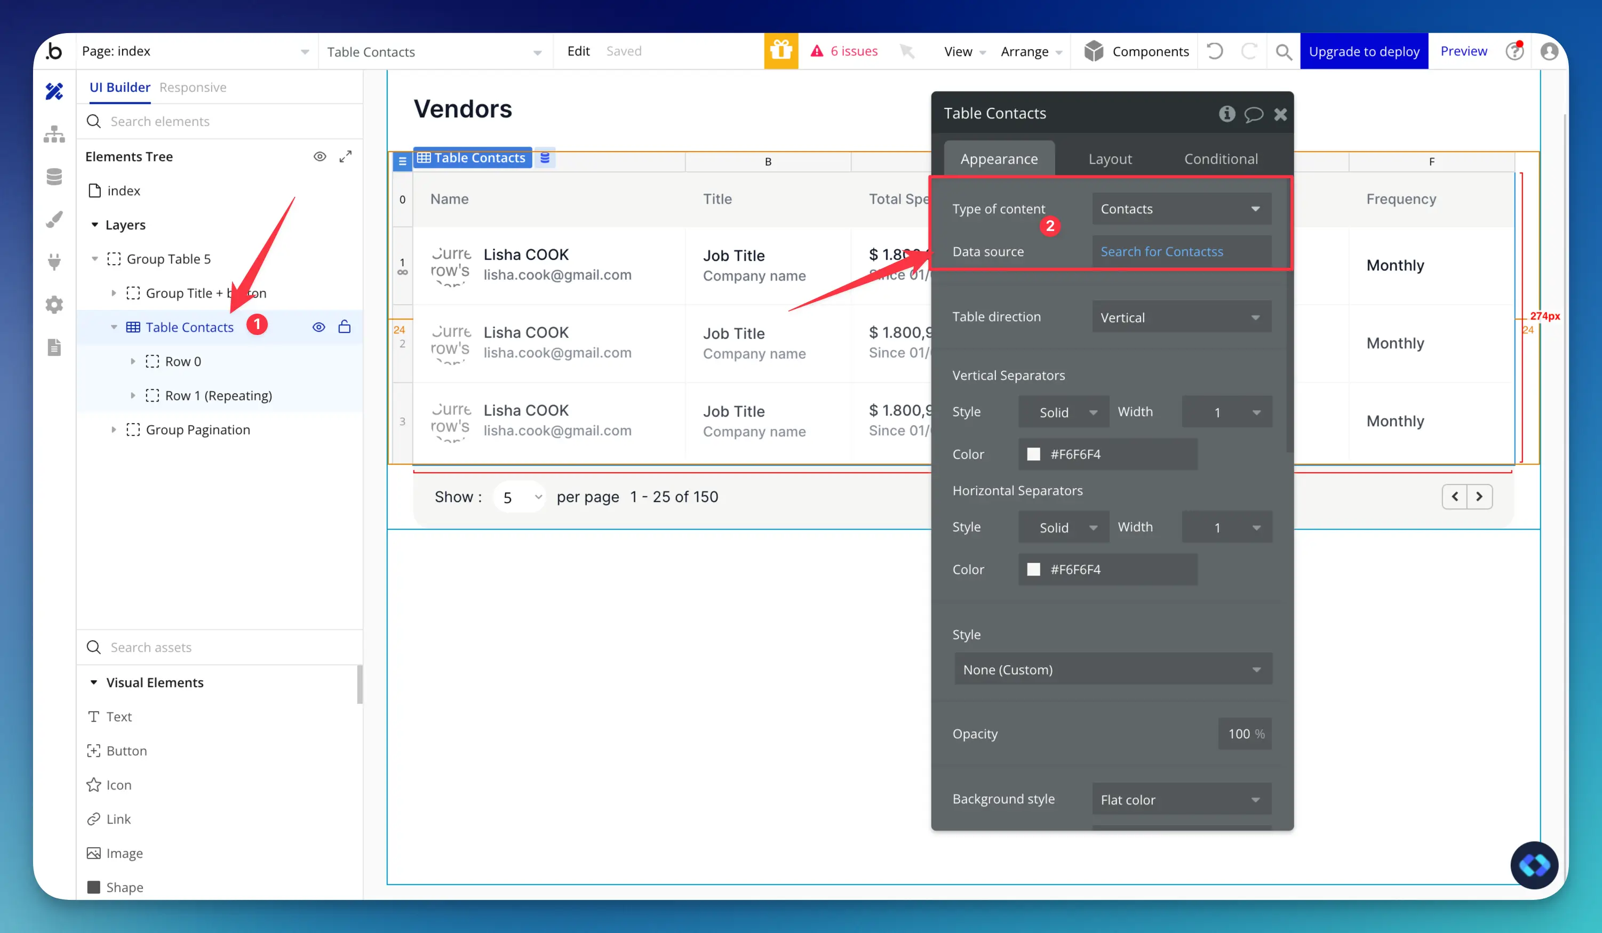This screenshot has width=1602, height=933.
Task: Switch to the Appearance tab
Action: pos(999,158)
